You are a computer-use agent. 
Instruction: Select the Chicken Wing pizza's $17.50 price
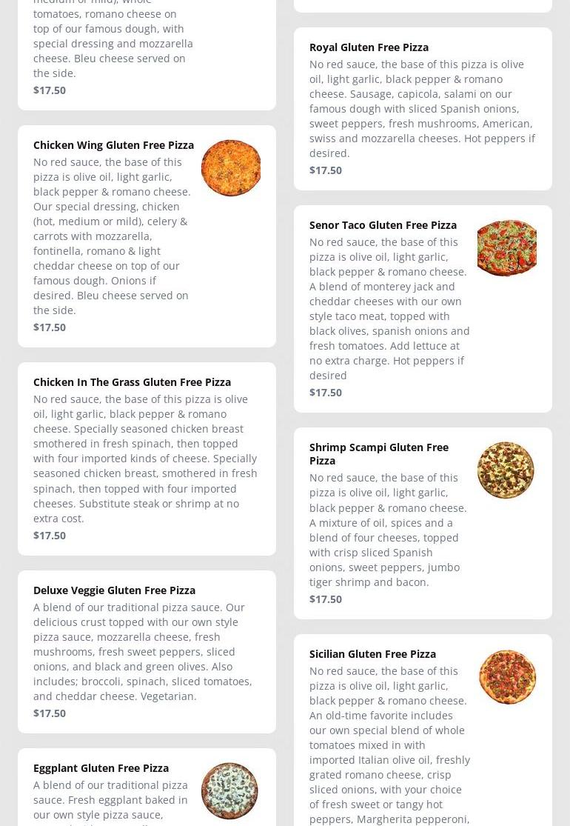click(50, 327)
